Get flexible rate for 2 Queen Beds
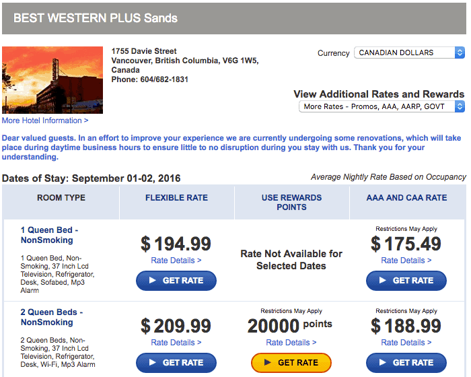 pyautogui.click(x=176, y=363)
